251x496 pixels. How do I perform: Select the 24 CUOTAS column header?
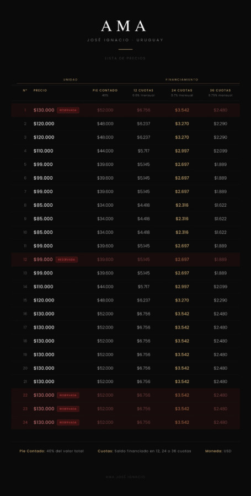point(182,90)
